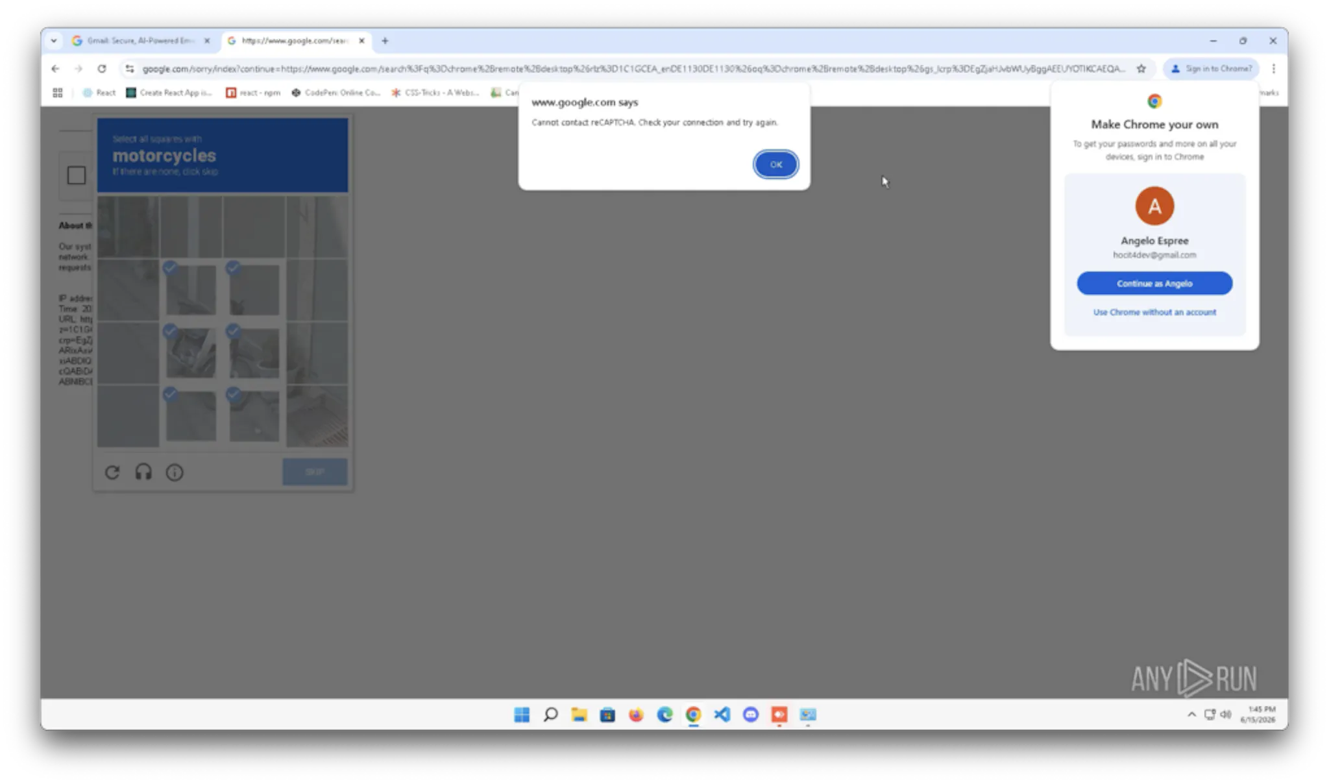Go forward in browser history
This screenshot has width=1329, height=784.
[78, 68]
